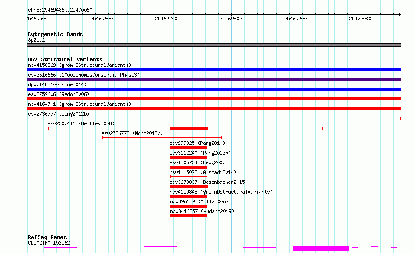This screenshot has width=414, height=253.
Task: Click the red bar under nsv396689
Action: pos(189,206)
